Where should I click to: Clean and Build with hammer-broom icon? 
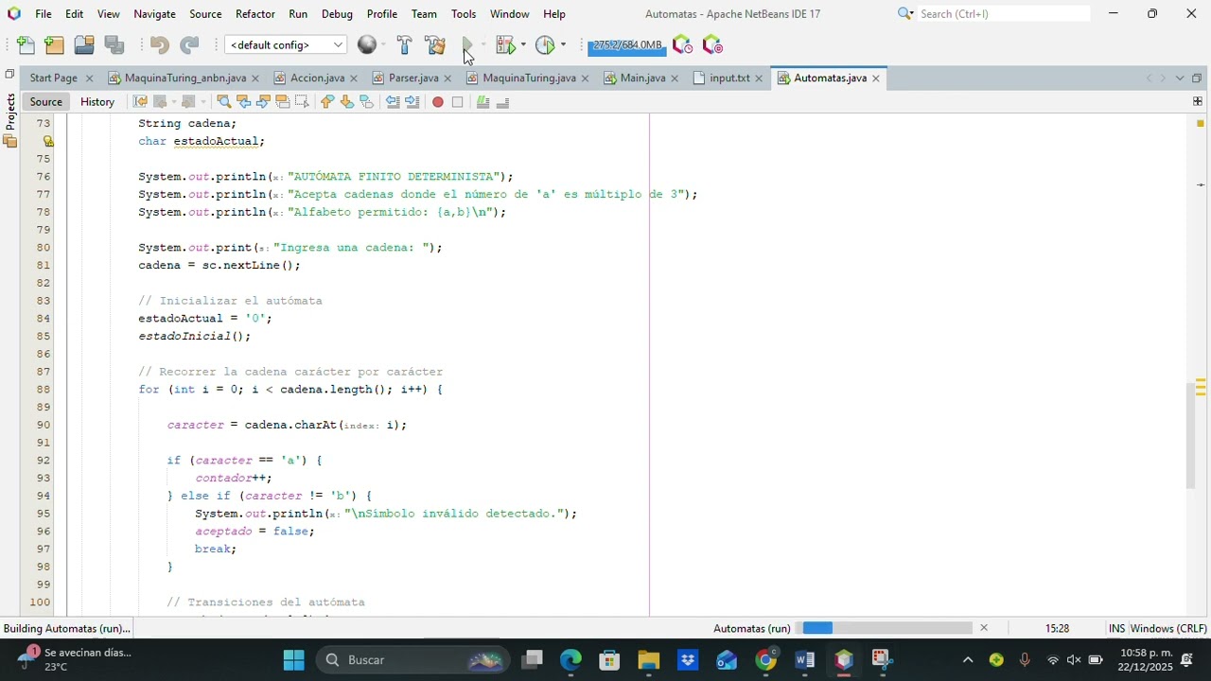[x=435, y=44]
